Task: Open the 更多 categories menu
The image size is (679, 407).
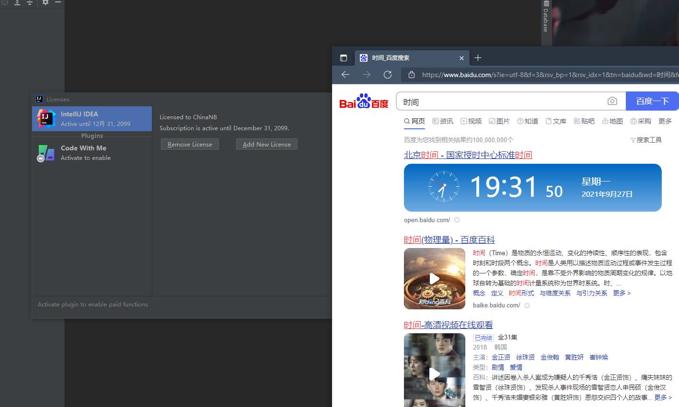Action: click(x=665, y=121)
